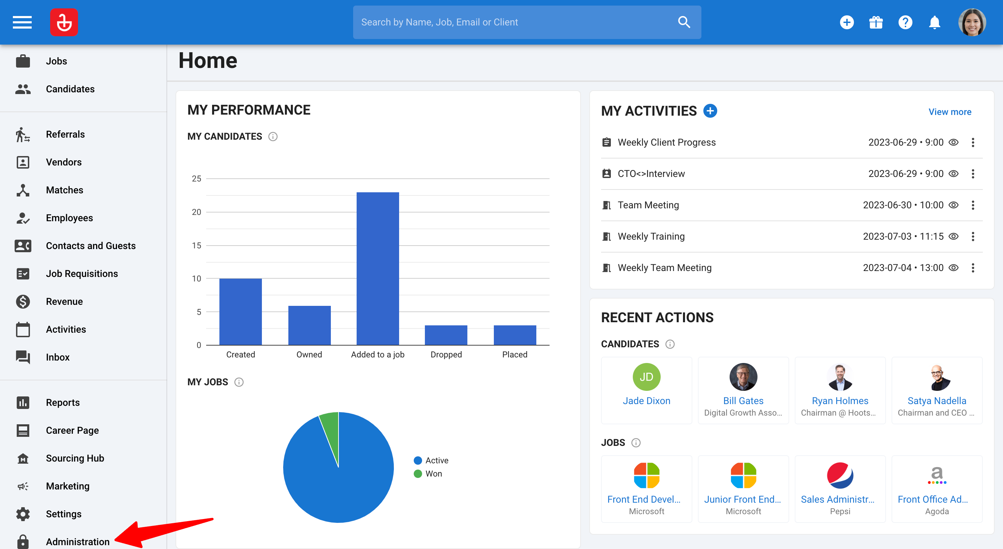Screen dimensions: 1003x549
Task: Click the Job Requisitions icon
Action: click(x=23, y=274)
